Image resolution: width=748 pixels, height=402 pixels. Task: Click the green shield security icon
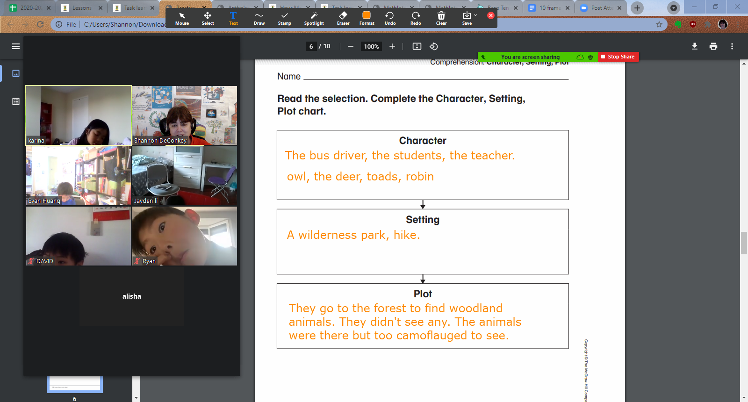[590, 57]
